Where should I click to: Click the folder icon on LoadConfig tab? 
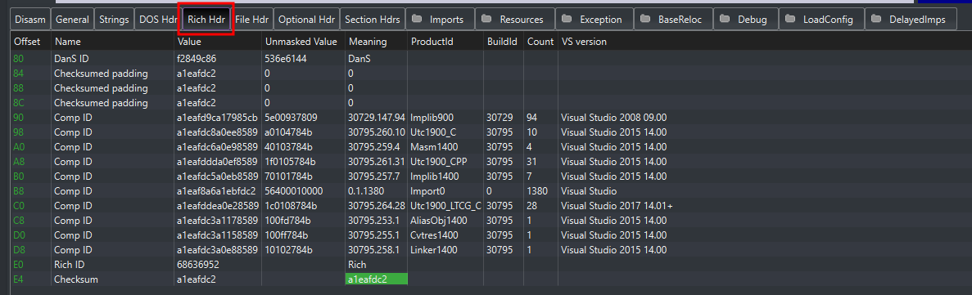click(x=789, y=19)
